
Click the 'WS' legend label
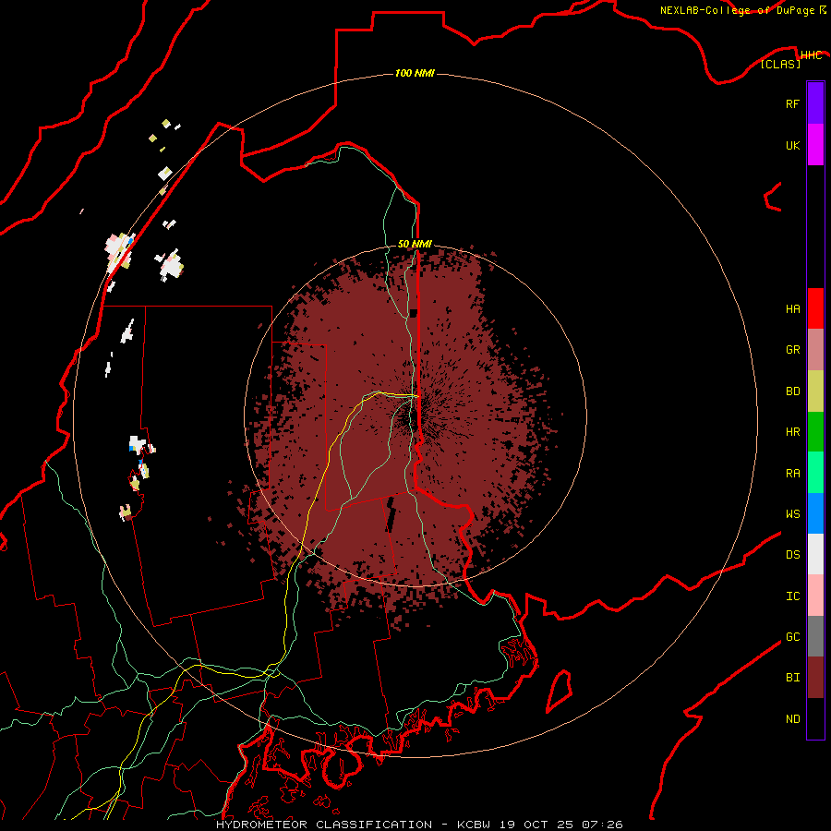point(792,514)
